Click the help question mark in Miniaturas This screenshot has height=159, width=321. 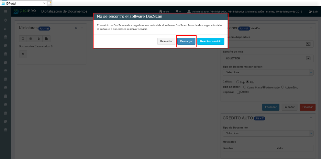76,28
